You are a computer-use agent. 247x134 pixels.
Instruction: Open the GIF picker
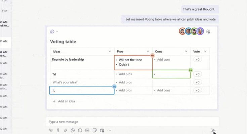[x=87, y=130]
